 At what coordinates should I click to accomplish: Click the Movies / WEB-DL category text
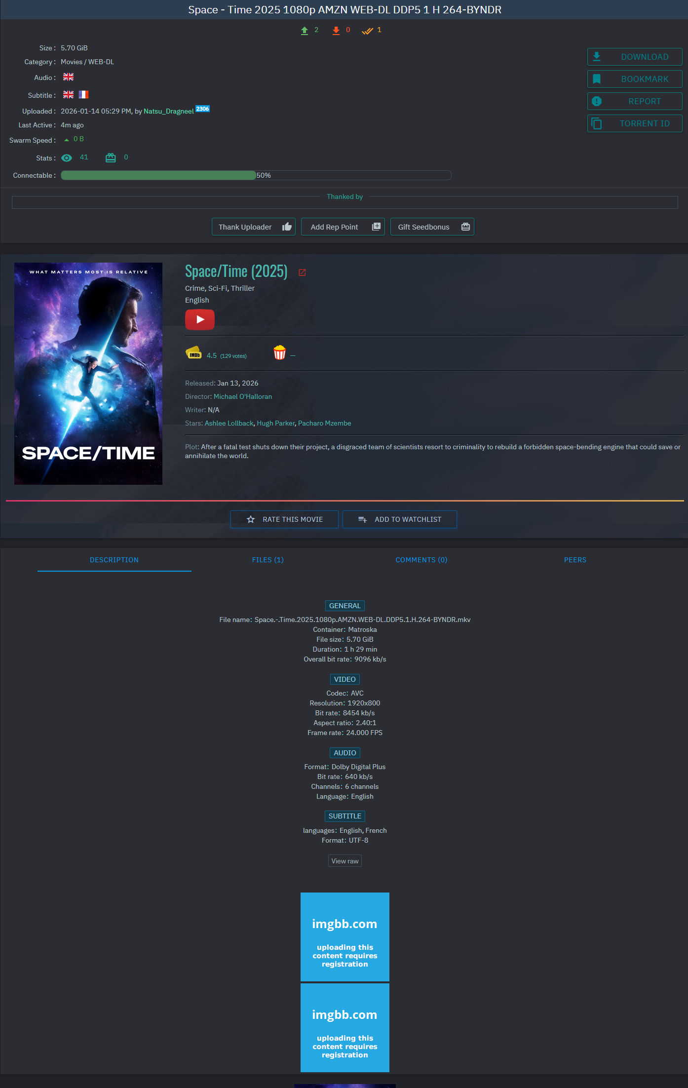pyautogui.click(x=87, y=62)
